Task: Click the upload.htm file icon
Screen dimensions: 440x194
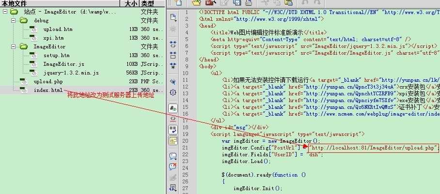Action: (x=33, y=30)
